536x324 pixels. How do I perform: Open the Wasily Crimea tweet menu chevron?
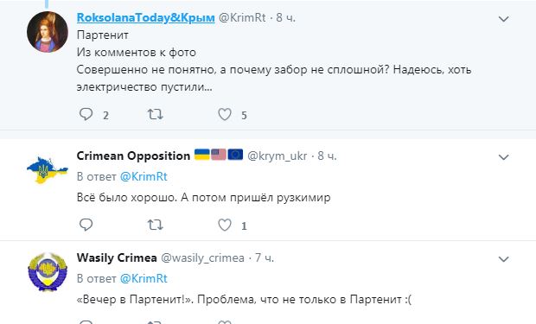tap(503, 259)
